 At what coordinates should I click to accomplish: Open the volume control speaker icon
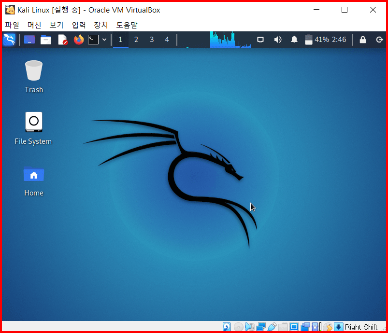click(278, 40)
